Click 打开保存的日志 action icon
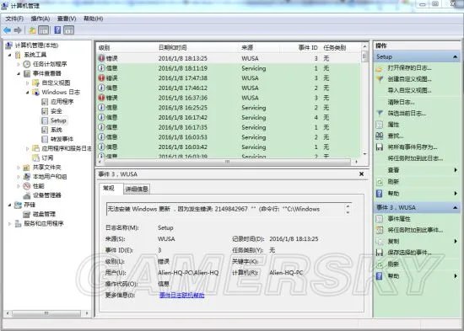Screen dimensions: 464x331 [x=380, y=68]
